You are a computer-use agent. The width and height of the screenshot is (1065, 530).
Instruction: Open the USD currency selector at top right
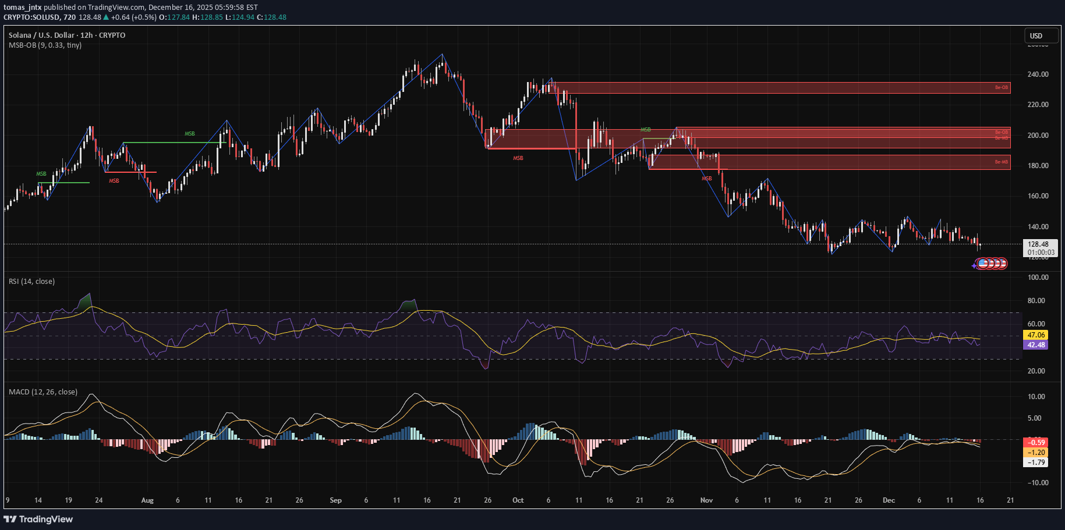pos(1041,35)
